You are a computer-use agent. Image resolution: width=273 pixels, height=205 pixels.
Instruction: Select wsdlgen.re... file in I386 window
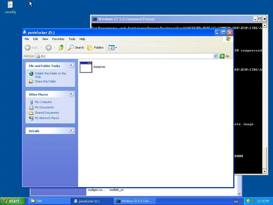coord(96,190)
